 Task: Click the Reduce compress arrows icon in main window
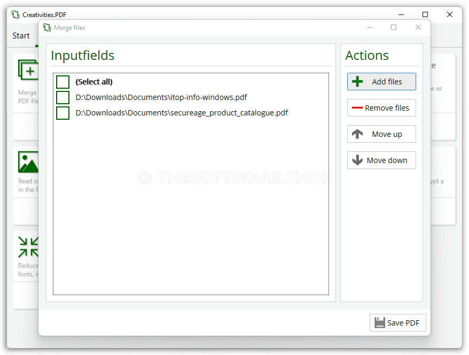28,247
